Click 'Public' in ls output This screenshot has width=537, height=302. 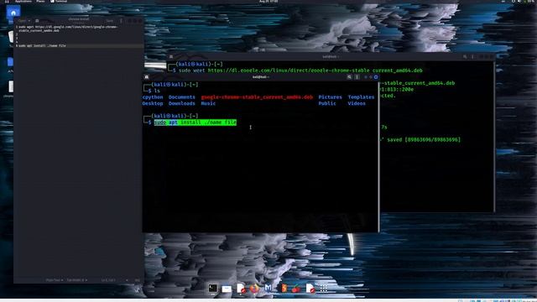pos(327,103)
